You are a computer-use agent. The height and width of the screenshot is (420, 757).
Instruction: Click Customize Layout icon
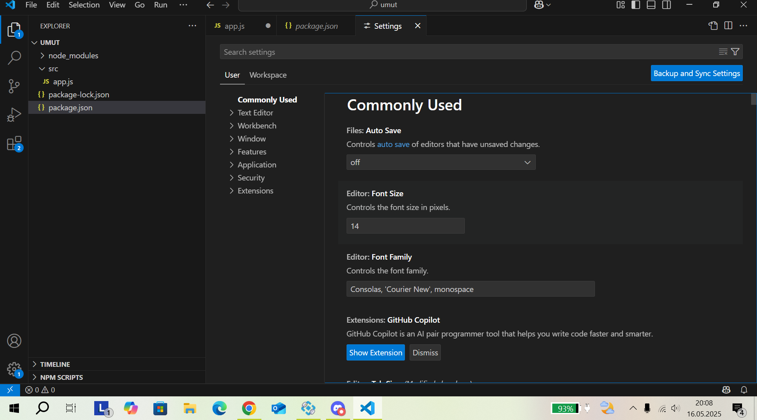[x=621, y=5]
